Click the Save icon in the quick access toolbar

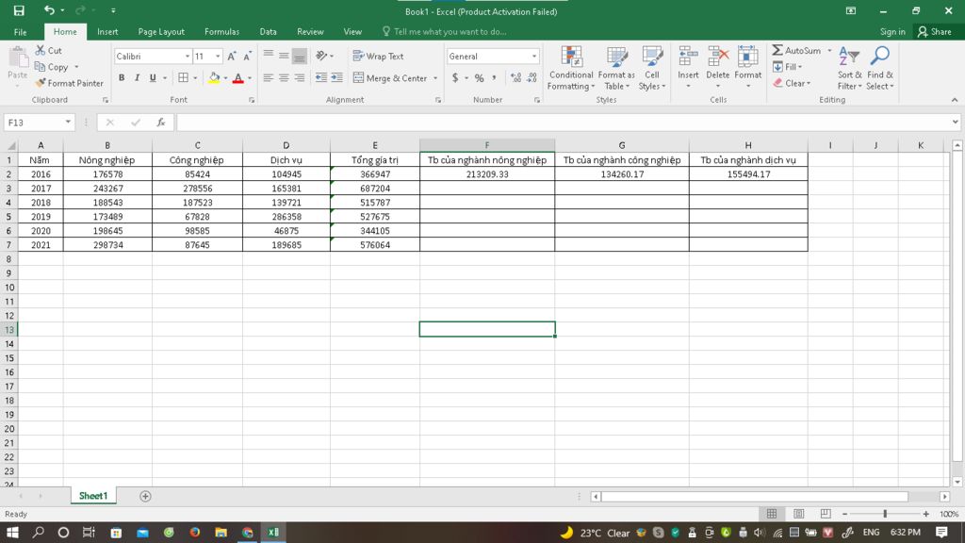[19, 10]
